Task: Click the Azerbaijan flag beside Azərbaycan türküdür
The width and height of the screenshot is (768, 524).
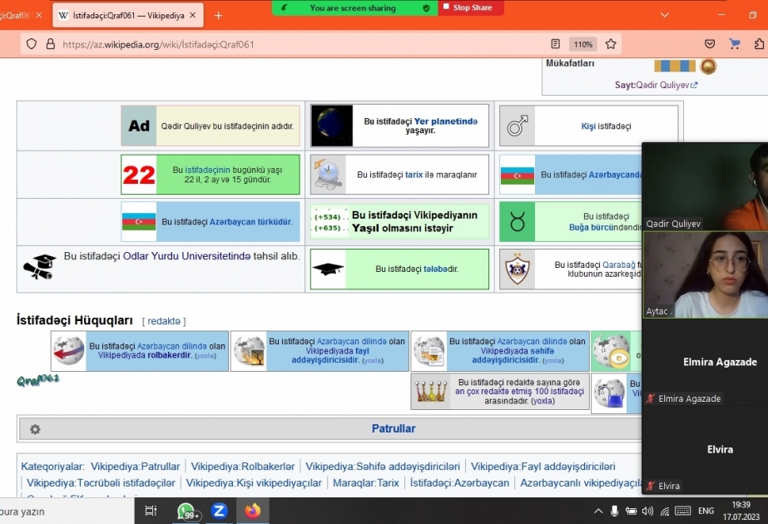Action: point(139,221)
